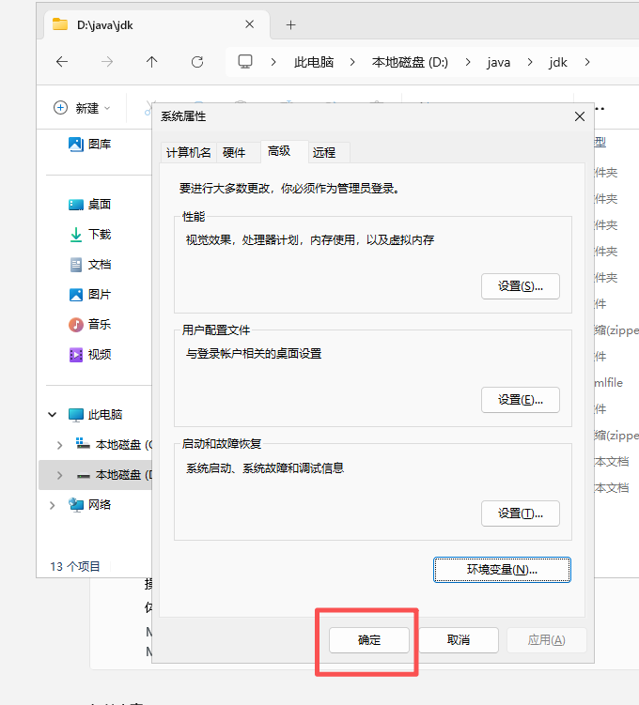Click the more options ellipsis in Explorer toolbar

pos(600,108)
